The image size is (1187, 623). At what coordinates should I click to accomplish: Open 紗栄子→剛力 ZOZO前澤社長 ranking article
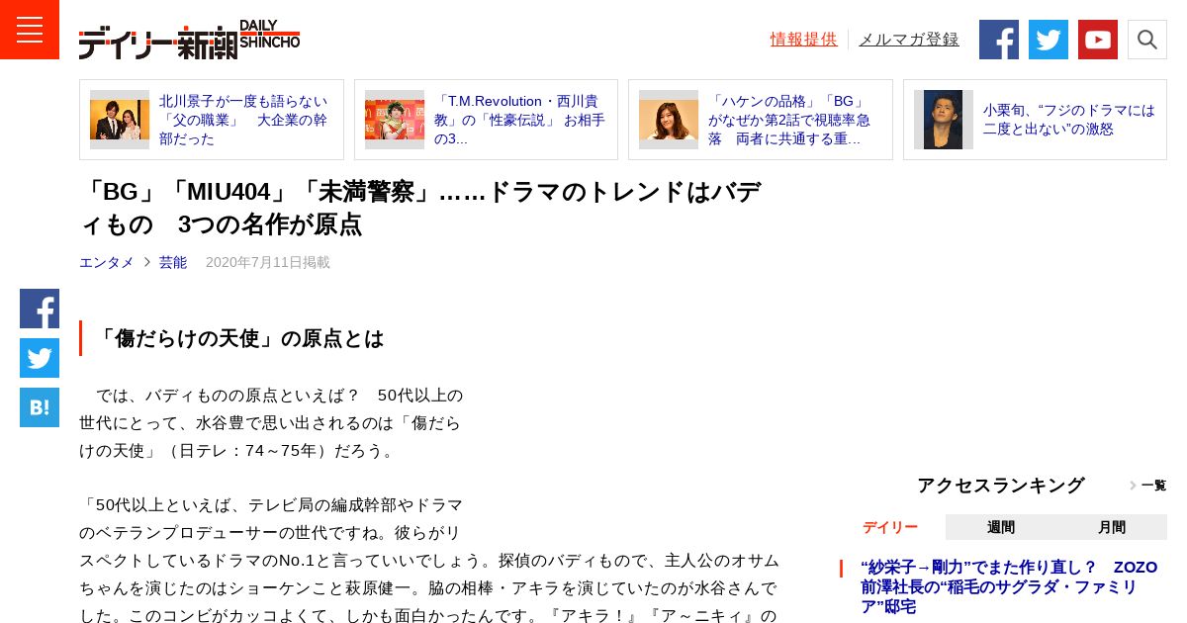point(1009,586)
